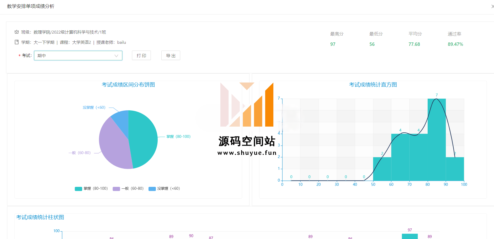This screenshot has width=494, height=239.
Task: Click the 掌握 (80-100) pie label
Action: [x=178, y=137]
